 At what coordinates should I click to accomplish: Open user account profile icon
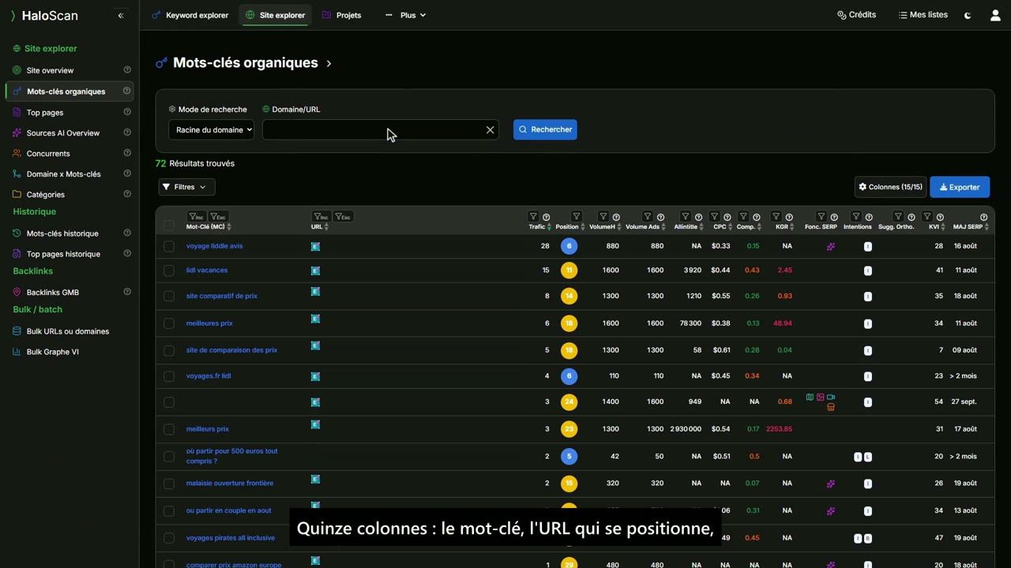[995, 15]
